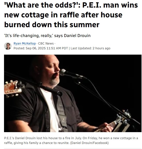Click the guitar headstock in the photo
Image resolution: width=142 pixels, height=149 pixels.
[x=13, y=88]
